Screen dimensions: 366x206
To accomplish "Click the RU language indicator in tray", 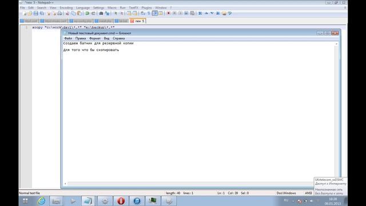I will [x=286, y=200].
